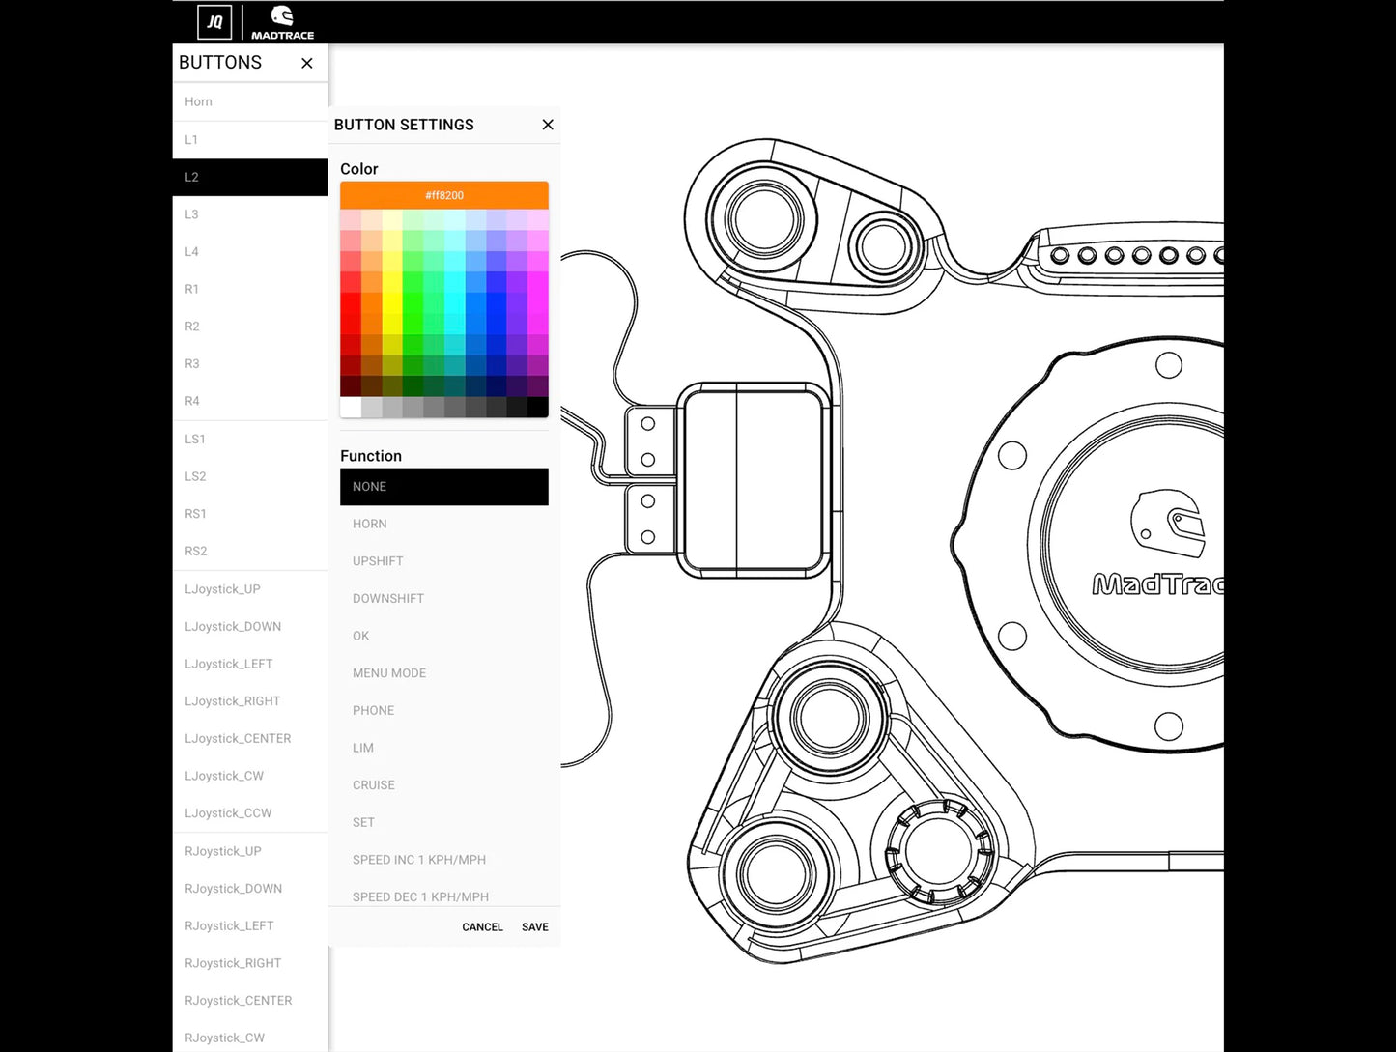
Task: Click the SAVE button
Action: [534, 926]
